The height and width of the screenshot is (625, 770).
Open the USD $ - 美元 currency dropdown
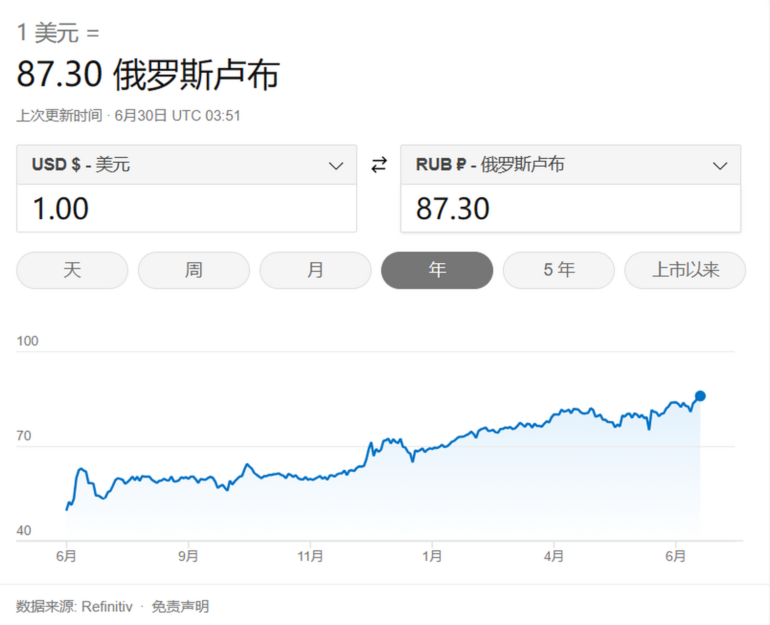[x=187, y=165]
